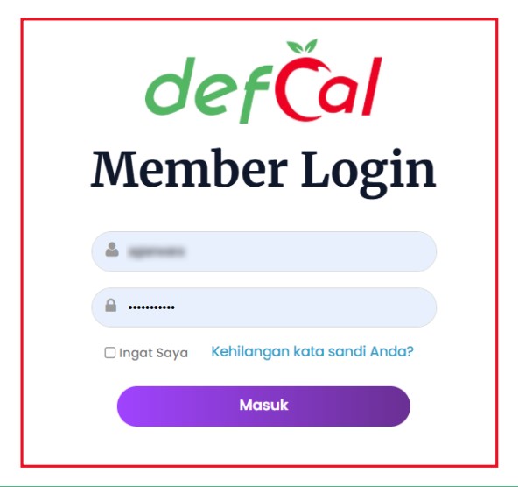This screenshot has height=487, width=518.
Task: Click the red 'al' letters of logo
Action: (x=350, y=87)
